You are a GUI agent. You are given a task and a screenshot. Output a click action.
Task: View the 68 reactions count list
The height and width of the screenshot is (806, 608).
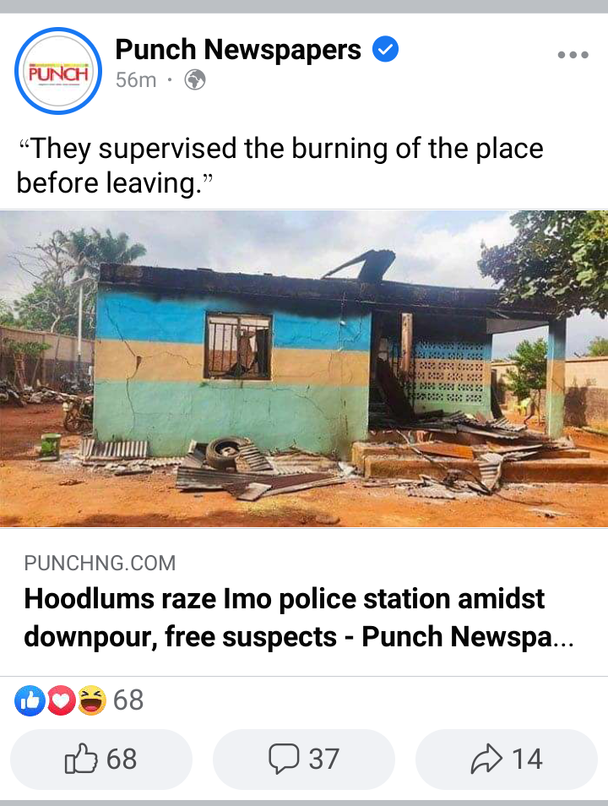click(128, 700)
